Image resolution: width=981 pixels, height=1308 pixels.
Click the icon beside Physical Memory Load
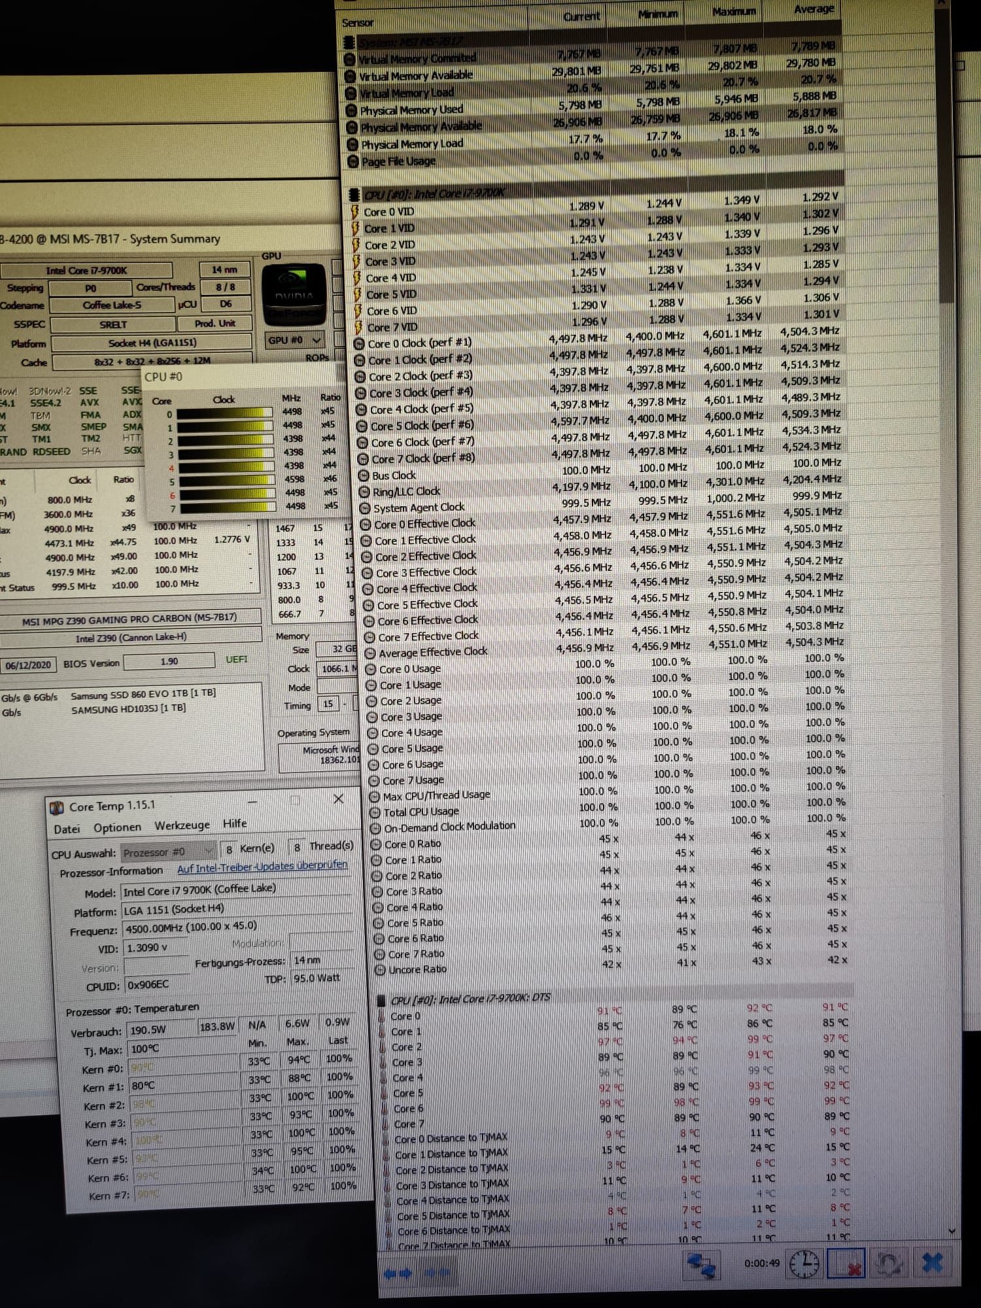point(353,145)
